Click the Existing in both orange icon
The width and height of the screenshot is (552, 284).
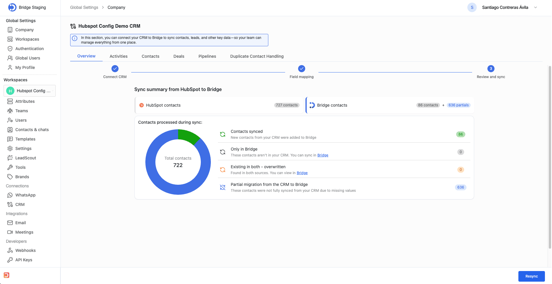pyautogui.click(x=223, y=170)
